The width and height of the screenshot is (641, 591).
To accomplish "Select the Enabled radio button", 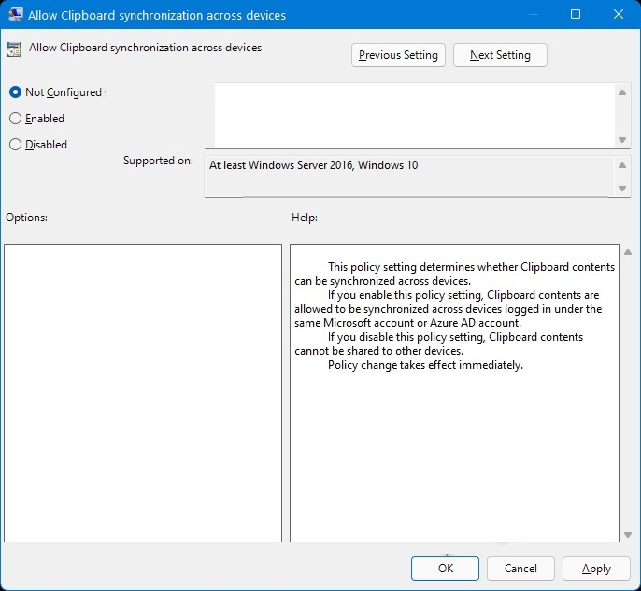I will pyautogui.click(x=15, y=119).
